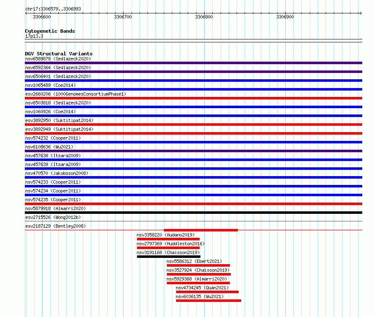
Task: Open variant esv2715526 (Wong2012b) label
Action: pyautogui.click(x=53, y=217)
